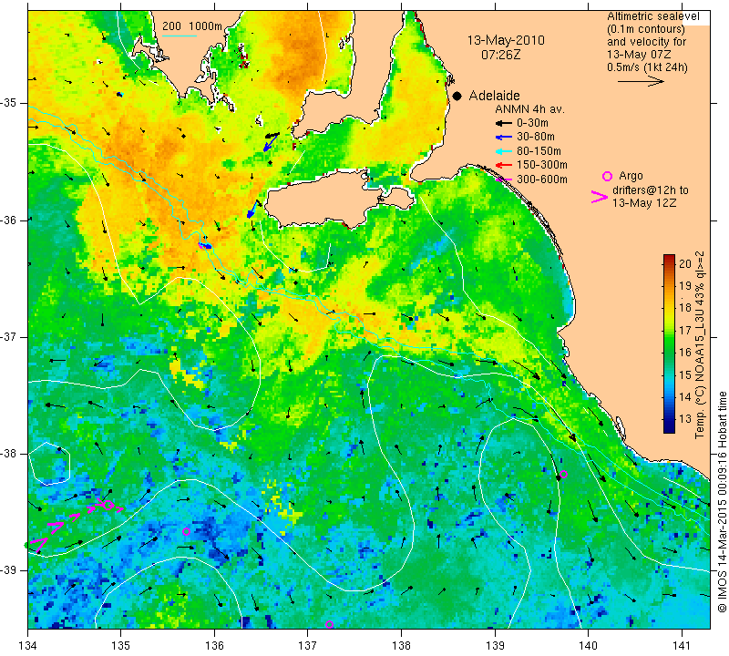Click the magenta drifter chevron legend symbol
Screen dimensions: 729x656
tap(600, 197)
